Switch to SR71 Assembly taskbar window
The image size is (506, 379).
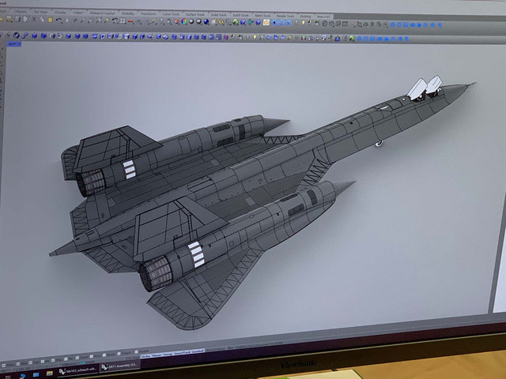coord(119,366)
